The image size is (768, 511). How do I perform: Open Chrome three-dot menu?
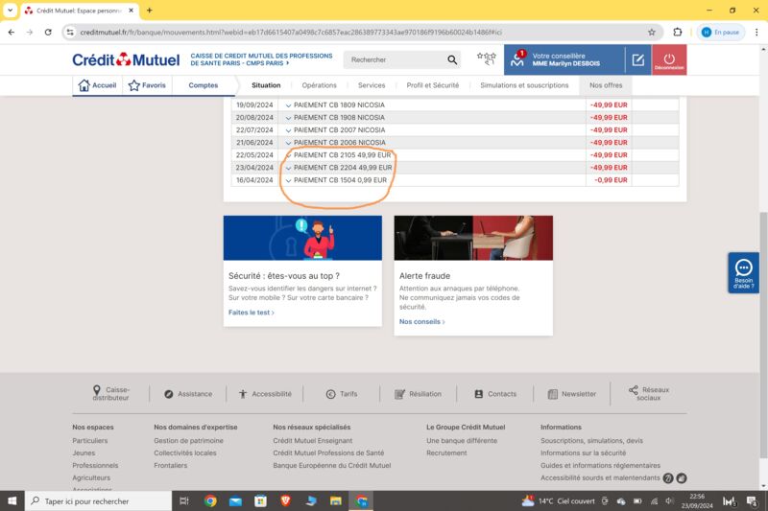(x=756, y=33)
